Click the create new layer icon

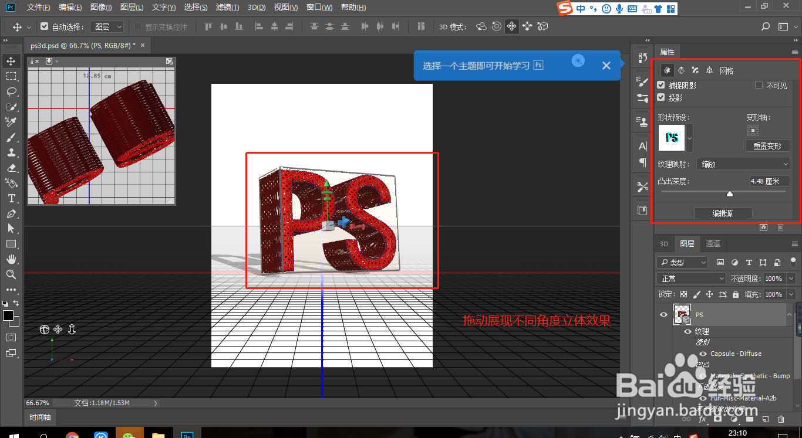click(765, 419)
